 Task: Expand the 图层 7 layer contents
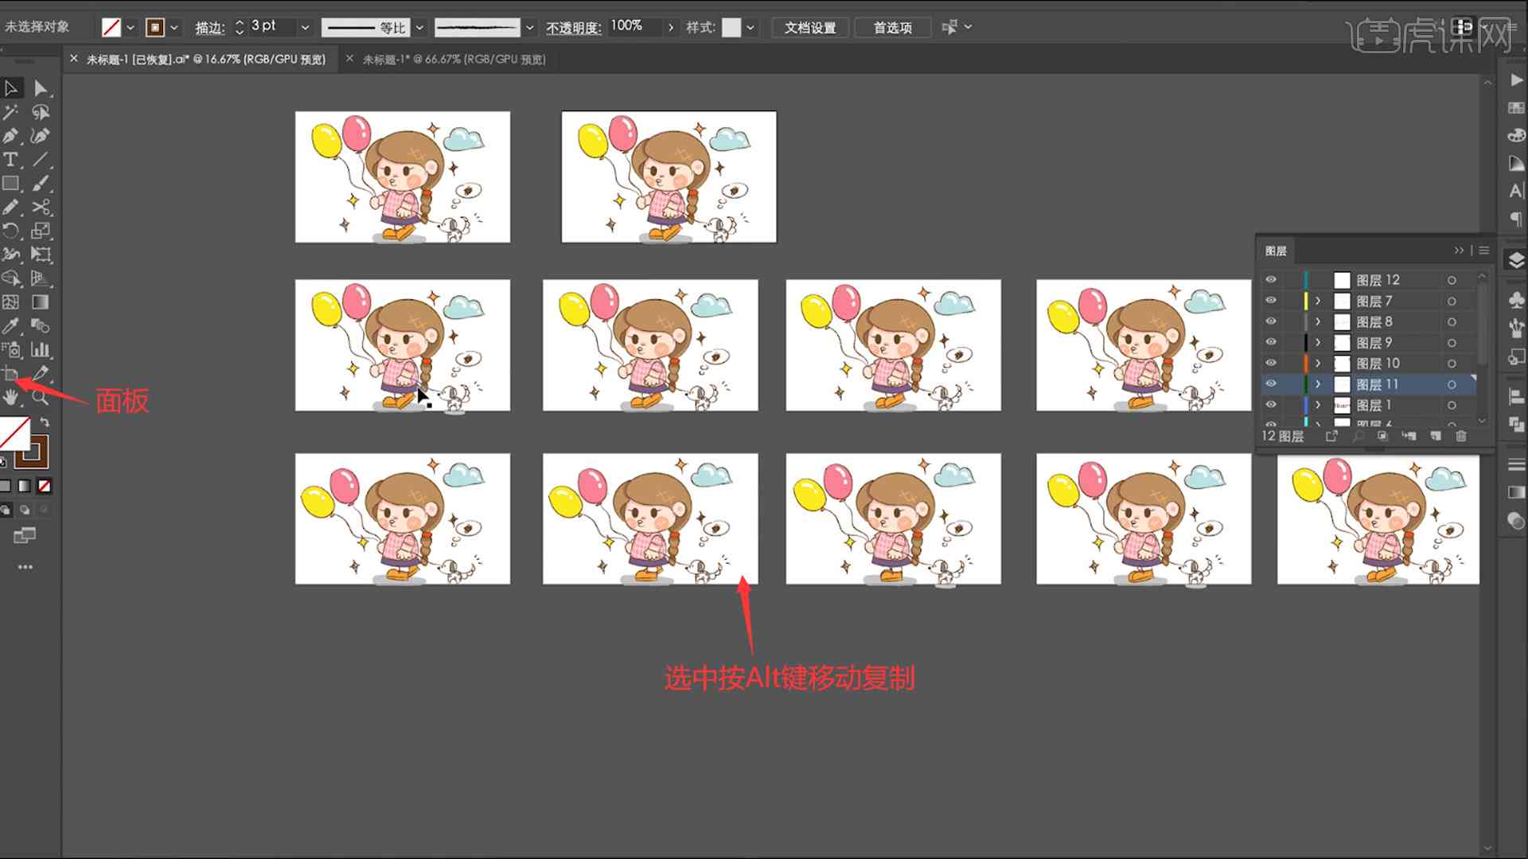point(1318,301)
